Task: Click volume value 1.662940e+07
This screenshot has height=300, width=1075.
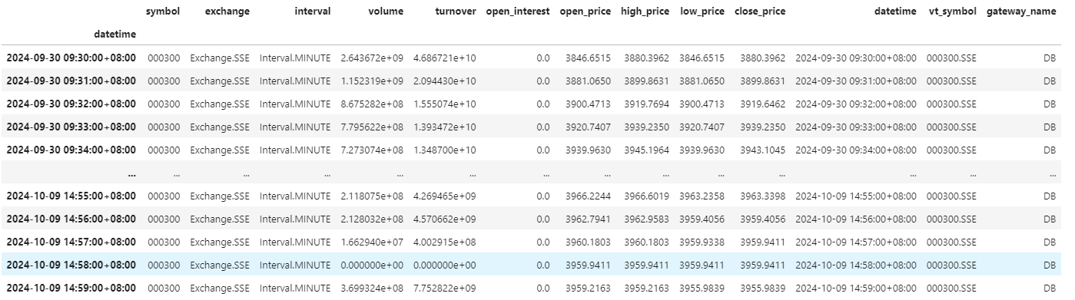Action: click(x=372, y=242)
